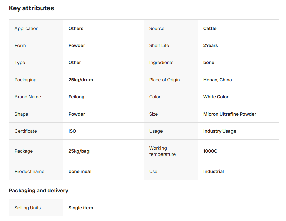This screenshot has height=221, width=286.
Task: Select the Single item selling units value
Action: pos(80,208)
